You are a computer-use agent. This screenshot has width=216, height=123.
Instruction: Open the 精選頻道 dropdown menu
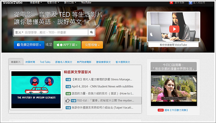click(x=36, y=2)
